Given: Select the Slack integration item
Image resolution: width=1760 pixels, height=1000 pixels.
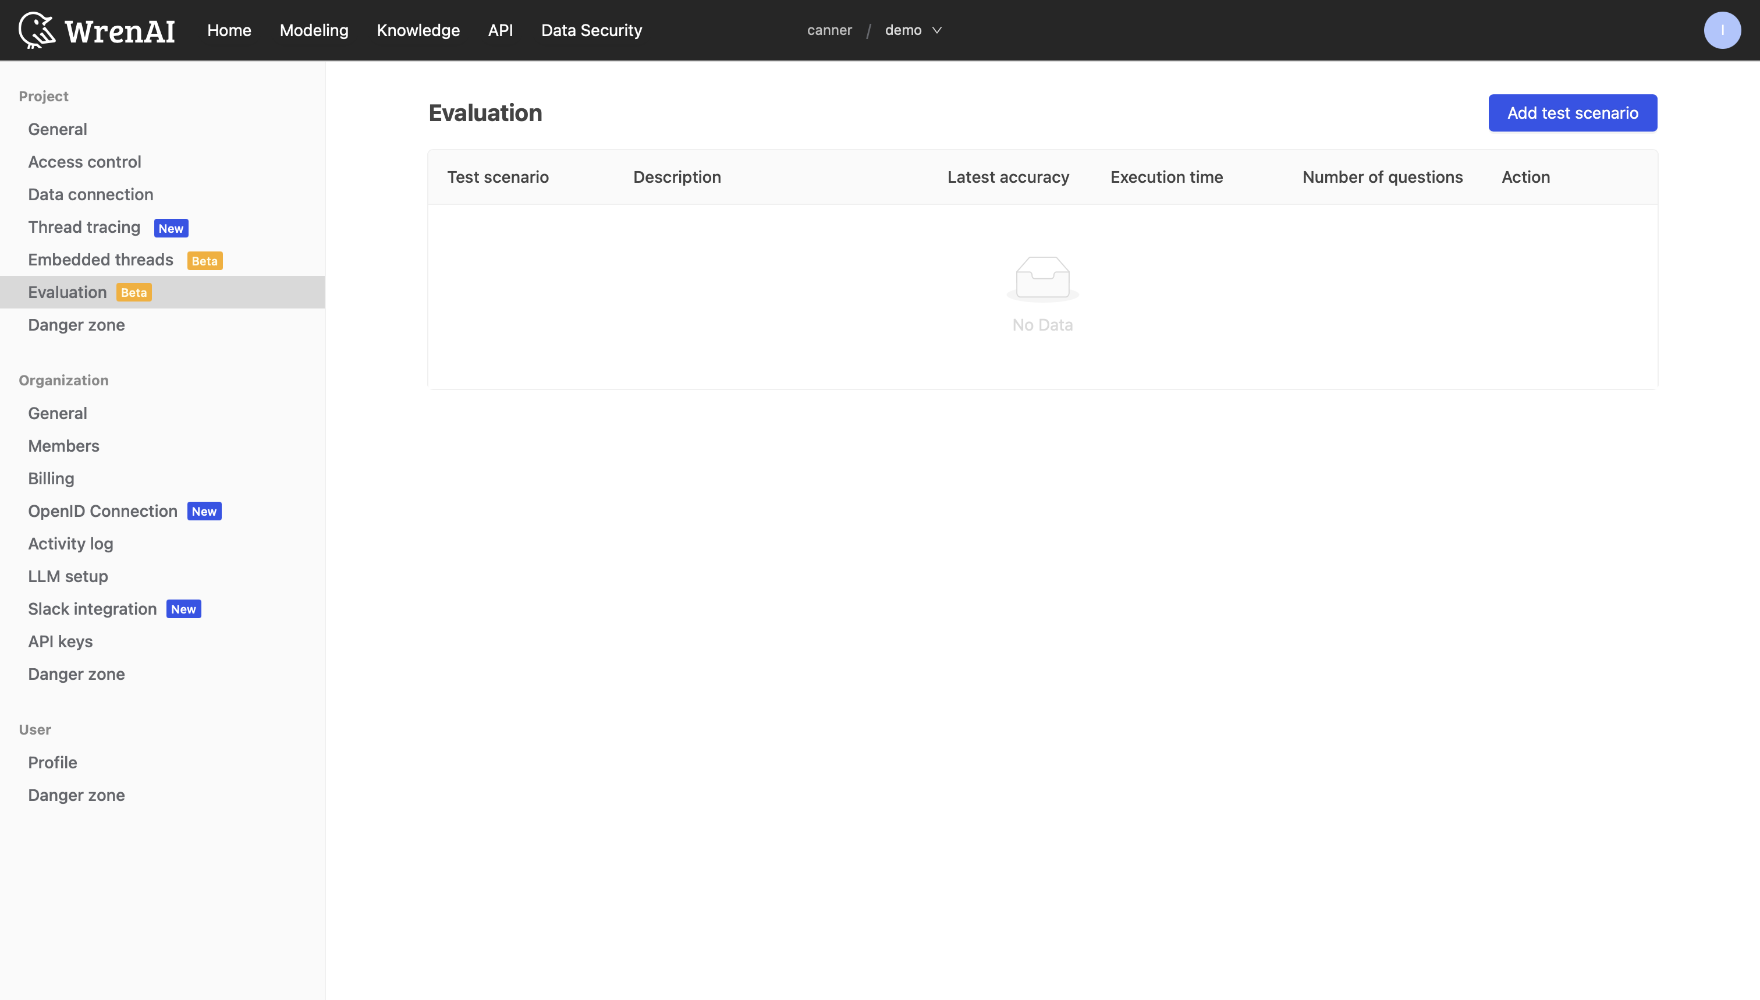Looking at the screenshot, I should 92,608.
